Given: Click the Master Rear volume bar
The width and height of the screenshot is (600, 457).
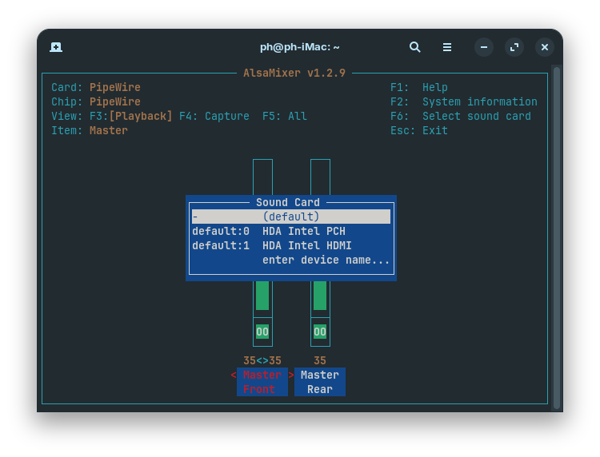Looking at the screenshot, I should (320, 296).
